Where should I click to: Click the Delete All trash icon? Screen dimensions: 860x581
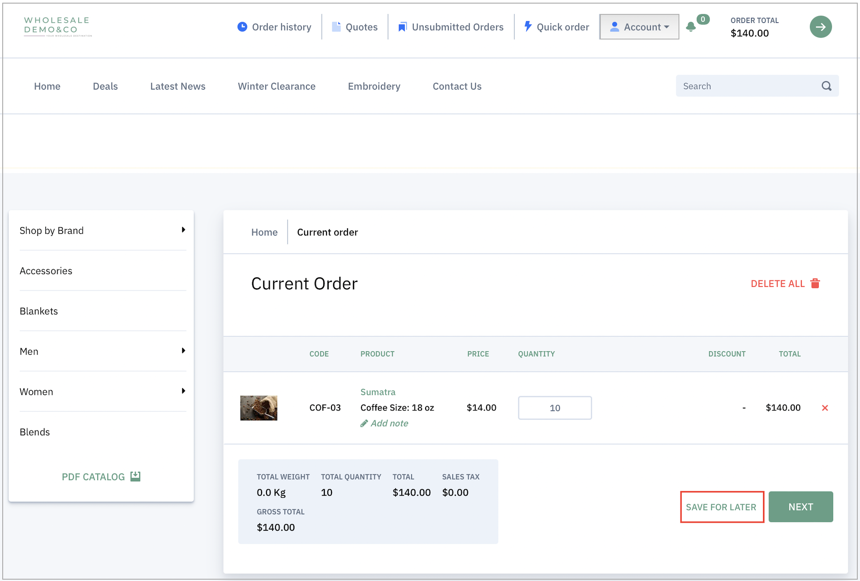[x=815, y=283]
